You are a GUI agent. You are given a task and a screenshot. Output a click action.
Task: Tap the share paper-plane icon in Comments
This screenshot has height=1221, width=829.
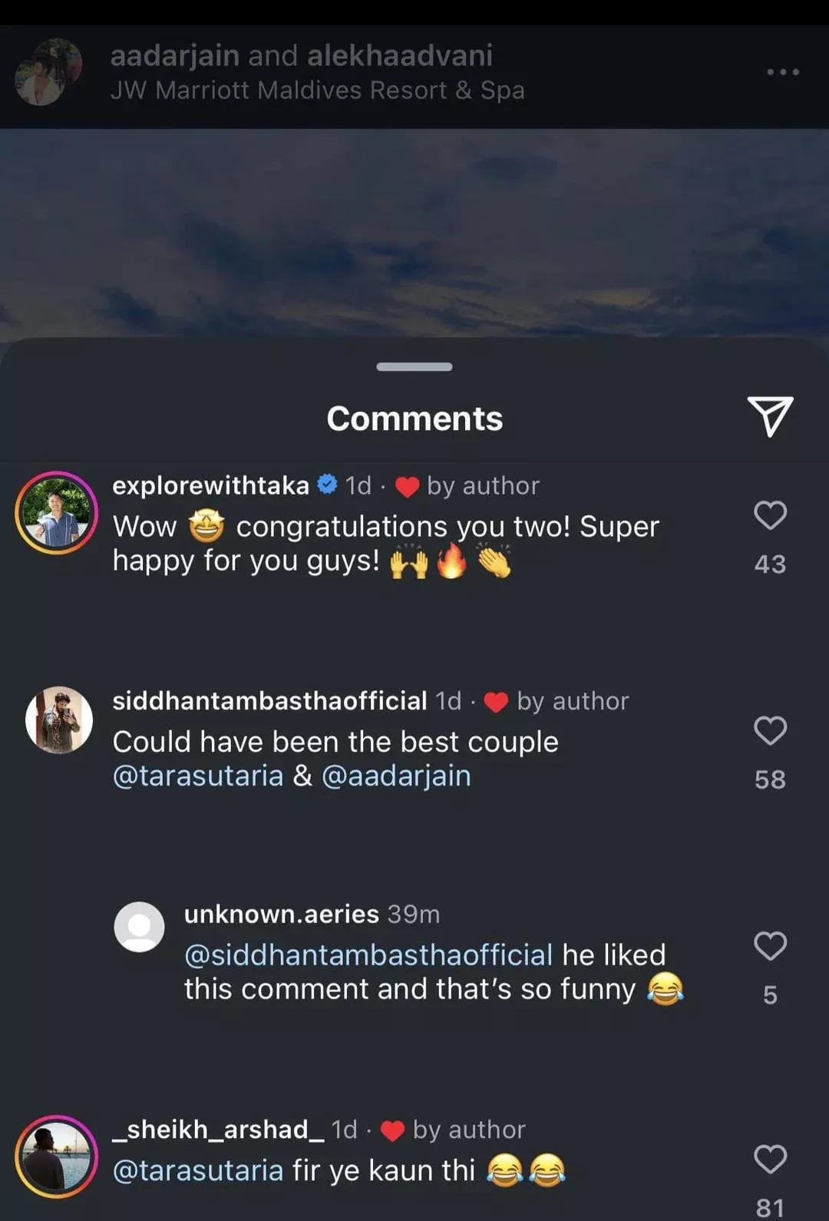pyautogui.click(x=770, y=417)
